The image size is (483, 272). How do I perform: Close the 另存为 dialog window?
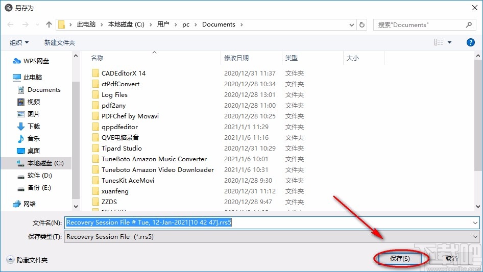(x=475, y=8)
